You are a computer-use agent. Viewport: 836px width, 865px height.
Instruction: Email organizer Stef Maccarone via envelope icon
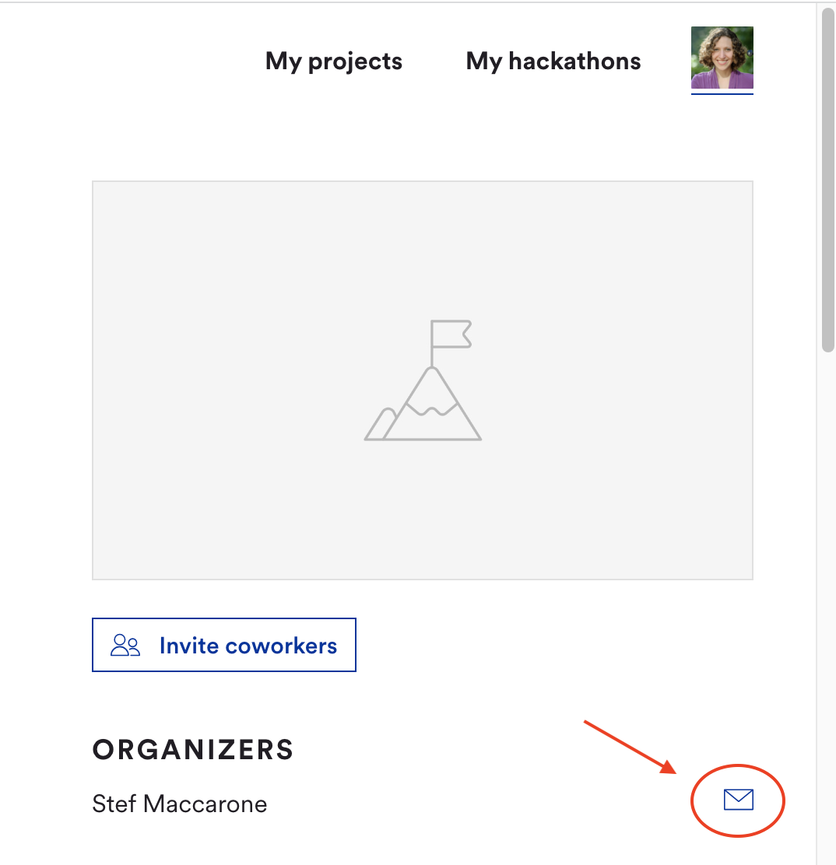738,800
